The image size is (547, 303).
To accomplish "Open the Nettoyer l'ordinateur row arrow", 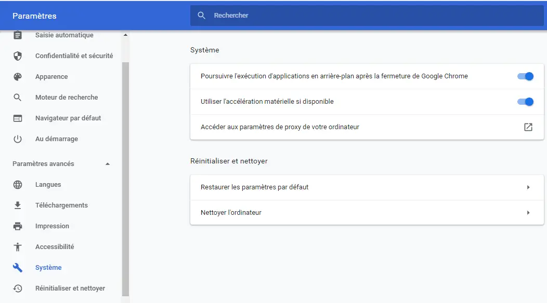I will point(528,212).
